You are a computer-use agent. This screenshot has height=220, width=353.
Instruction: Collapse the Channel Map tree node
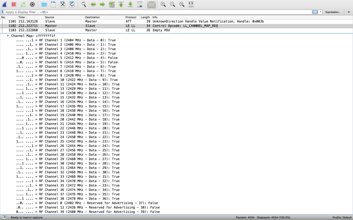[x=8, y=36]
